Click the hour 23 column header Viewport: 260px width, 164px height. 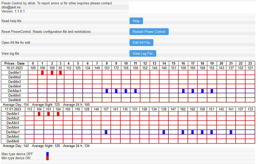250,63
